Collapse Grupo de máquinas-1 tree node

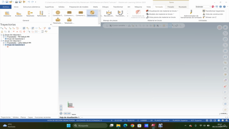click(x=1, y=35)
